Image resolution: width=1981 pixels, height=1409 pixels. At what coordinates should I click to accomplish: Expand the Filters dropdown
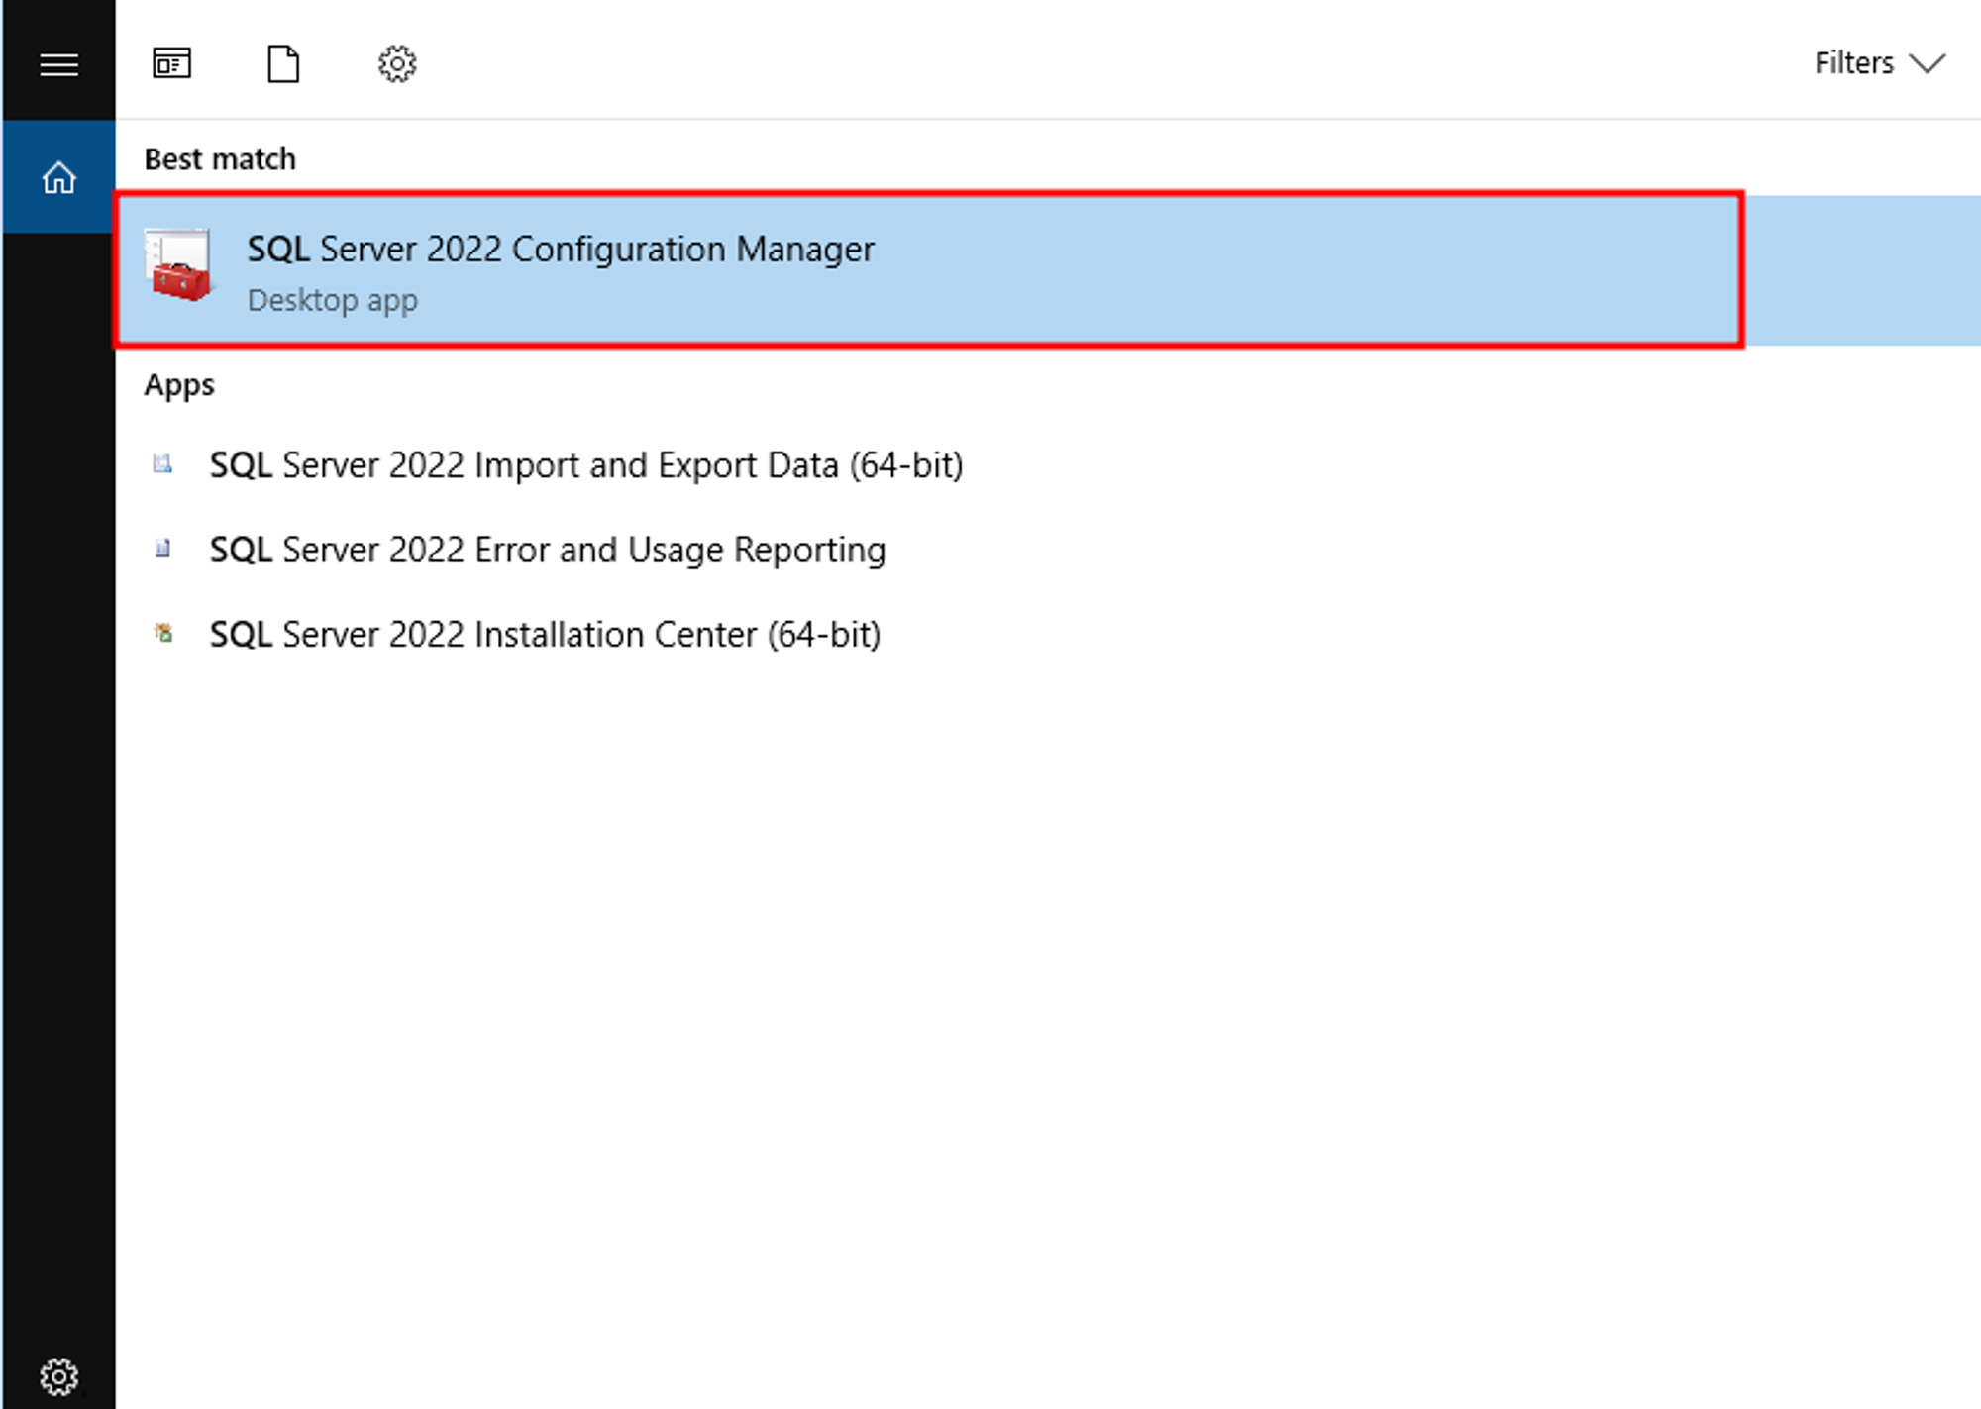click(x=1879, y=63)
